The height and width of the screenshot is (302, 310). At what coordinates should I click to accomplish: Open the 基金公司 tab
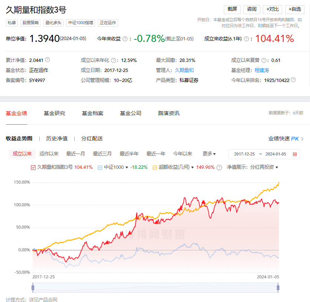131,113
